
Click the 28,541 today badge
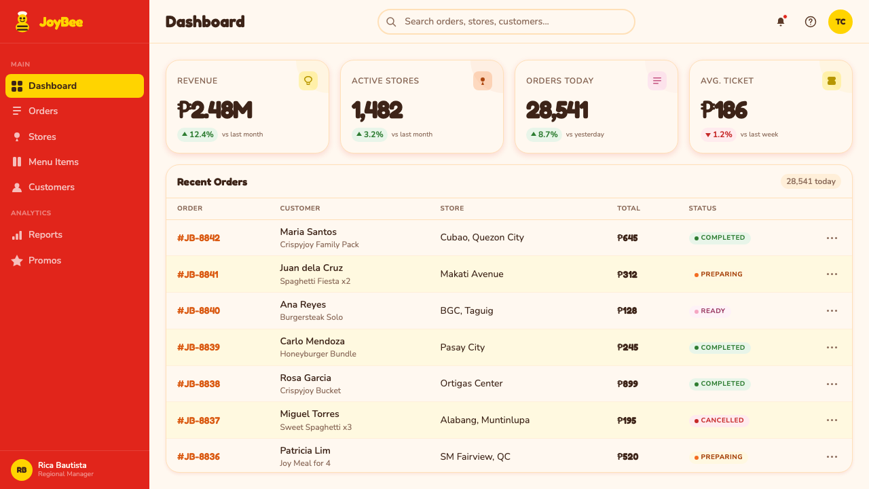[x=811, y=181]
